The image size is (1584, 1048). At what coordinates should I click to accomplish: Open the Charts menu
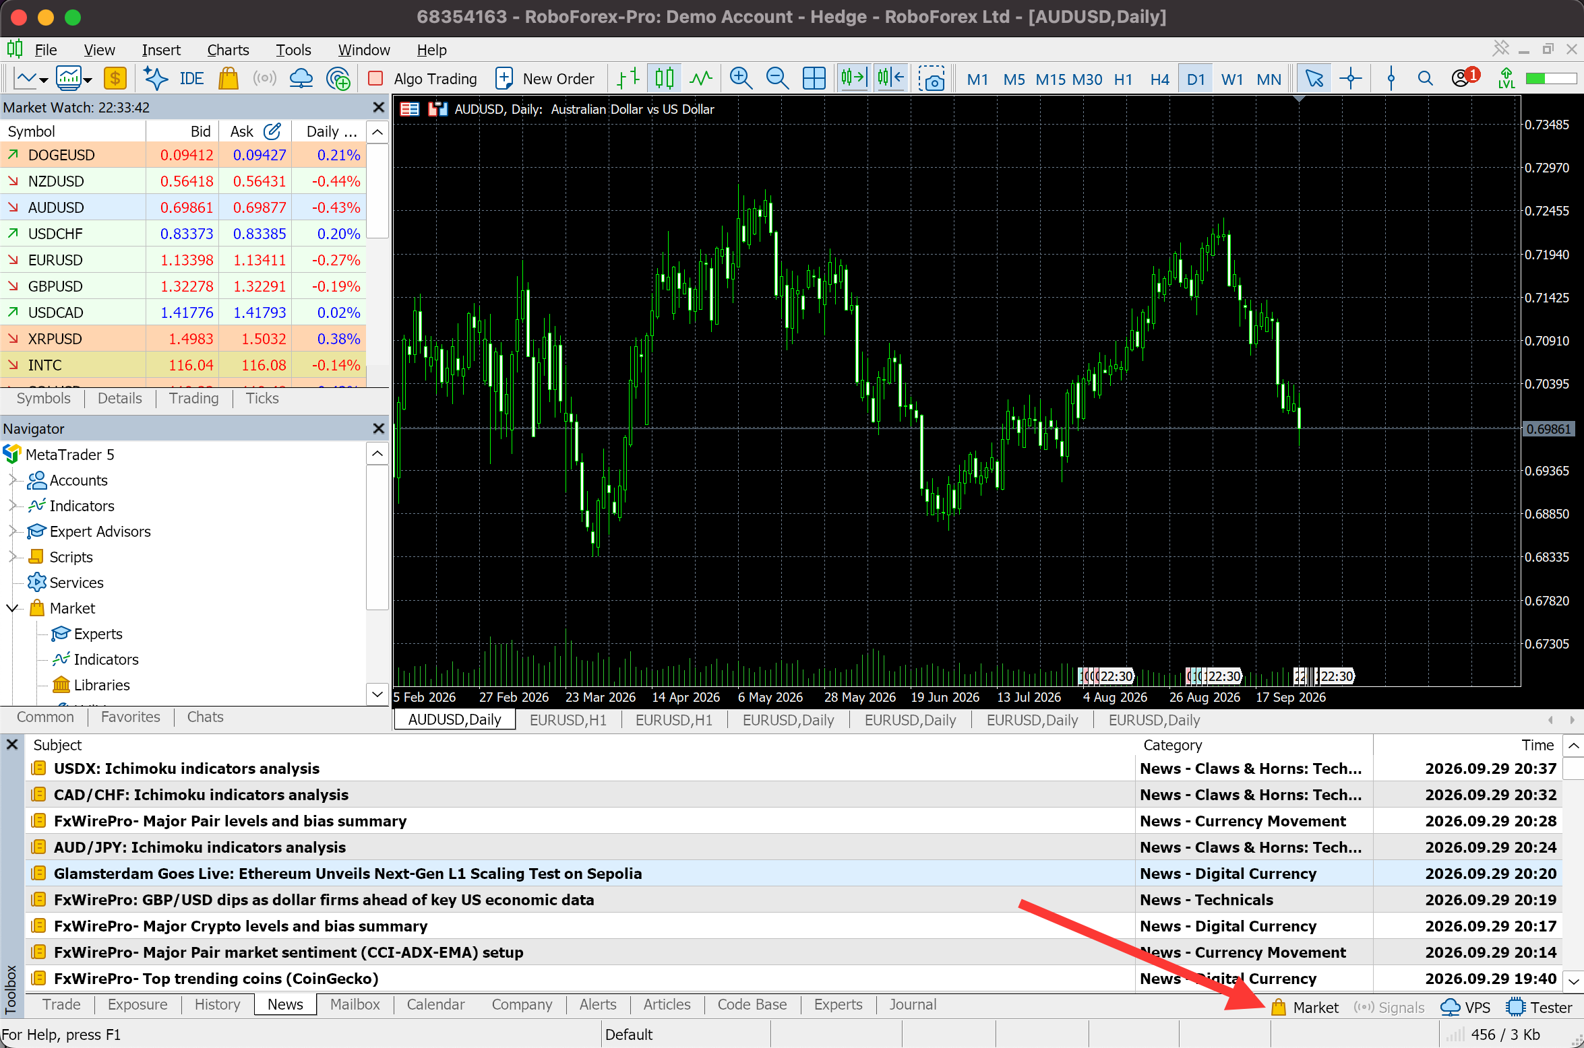[228, 50]
